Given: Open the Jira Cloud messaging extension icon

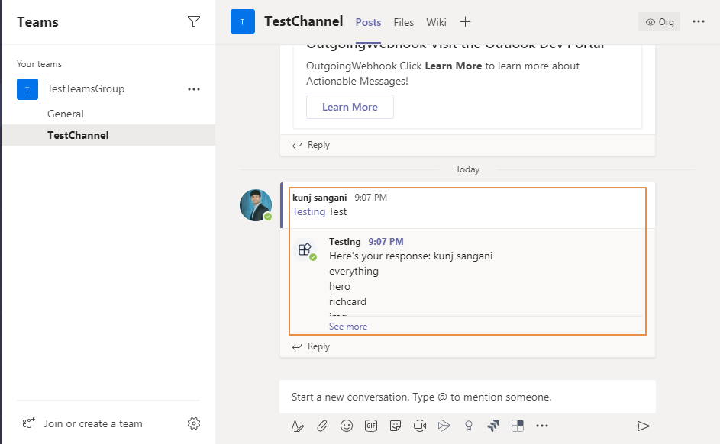Looking at the screenshot, I should (493, 426).
